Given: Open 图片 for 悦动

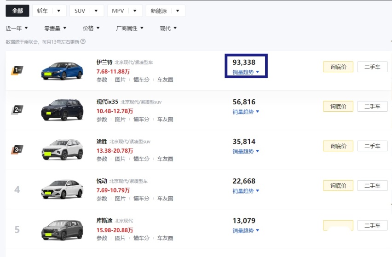Looking at the screenshot, I should pos(120,199).
